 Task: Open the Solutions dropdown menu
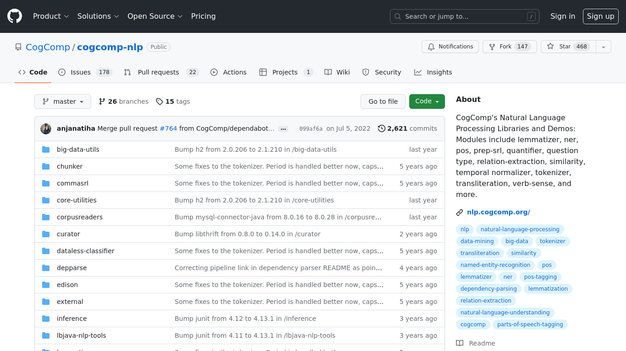click(x=98, y=16)
